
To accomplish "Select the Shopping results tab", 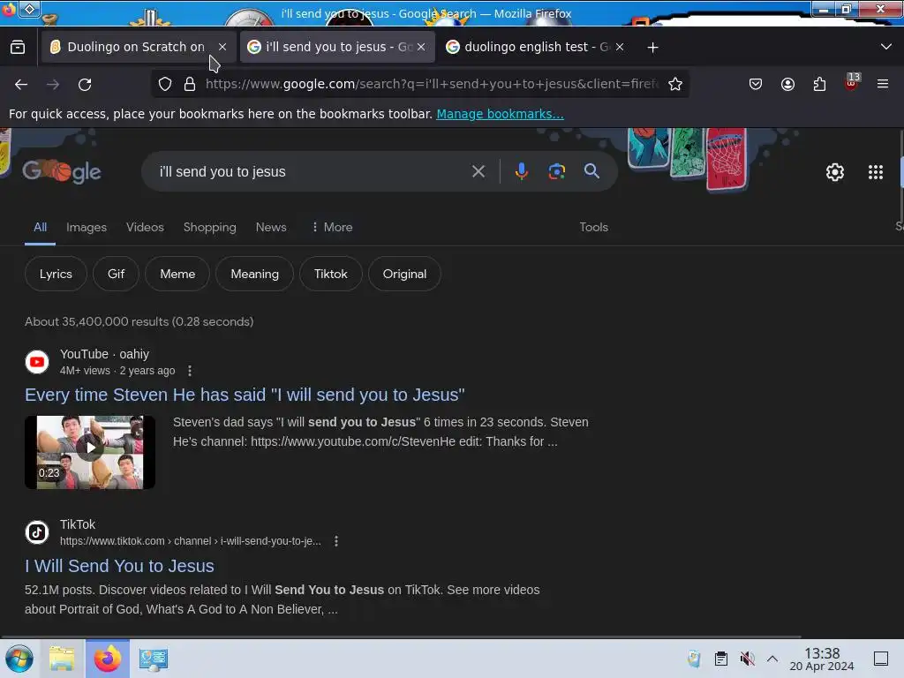I will pos(210,227).
